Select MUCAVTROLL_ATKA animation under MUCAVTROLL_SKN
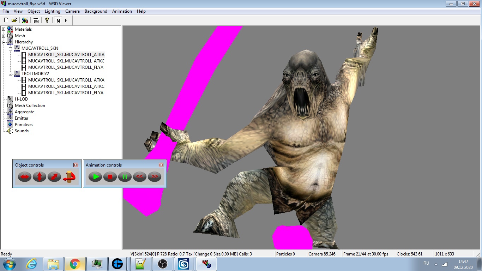 point(66,55)
